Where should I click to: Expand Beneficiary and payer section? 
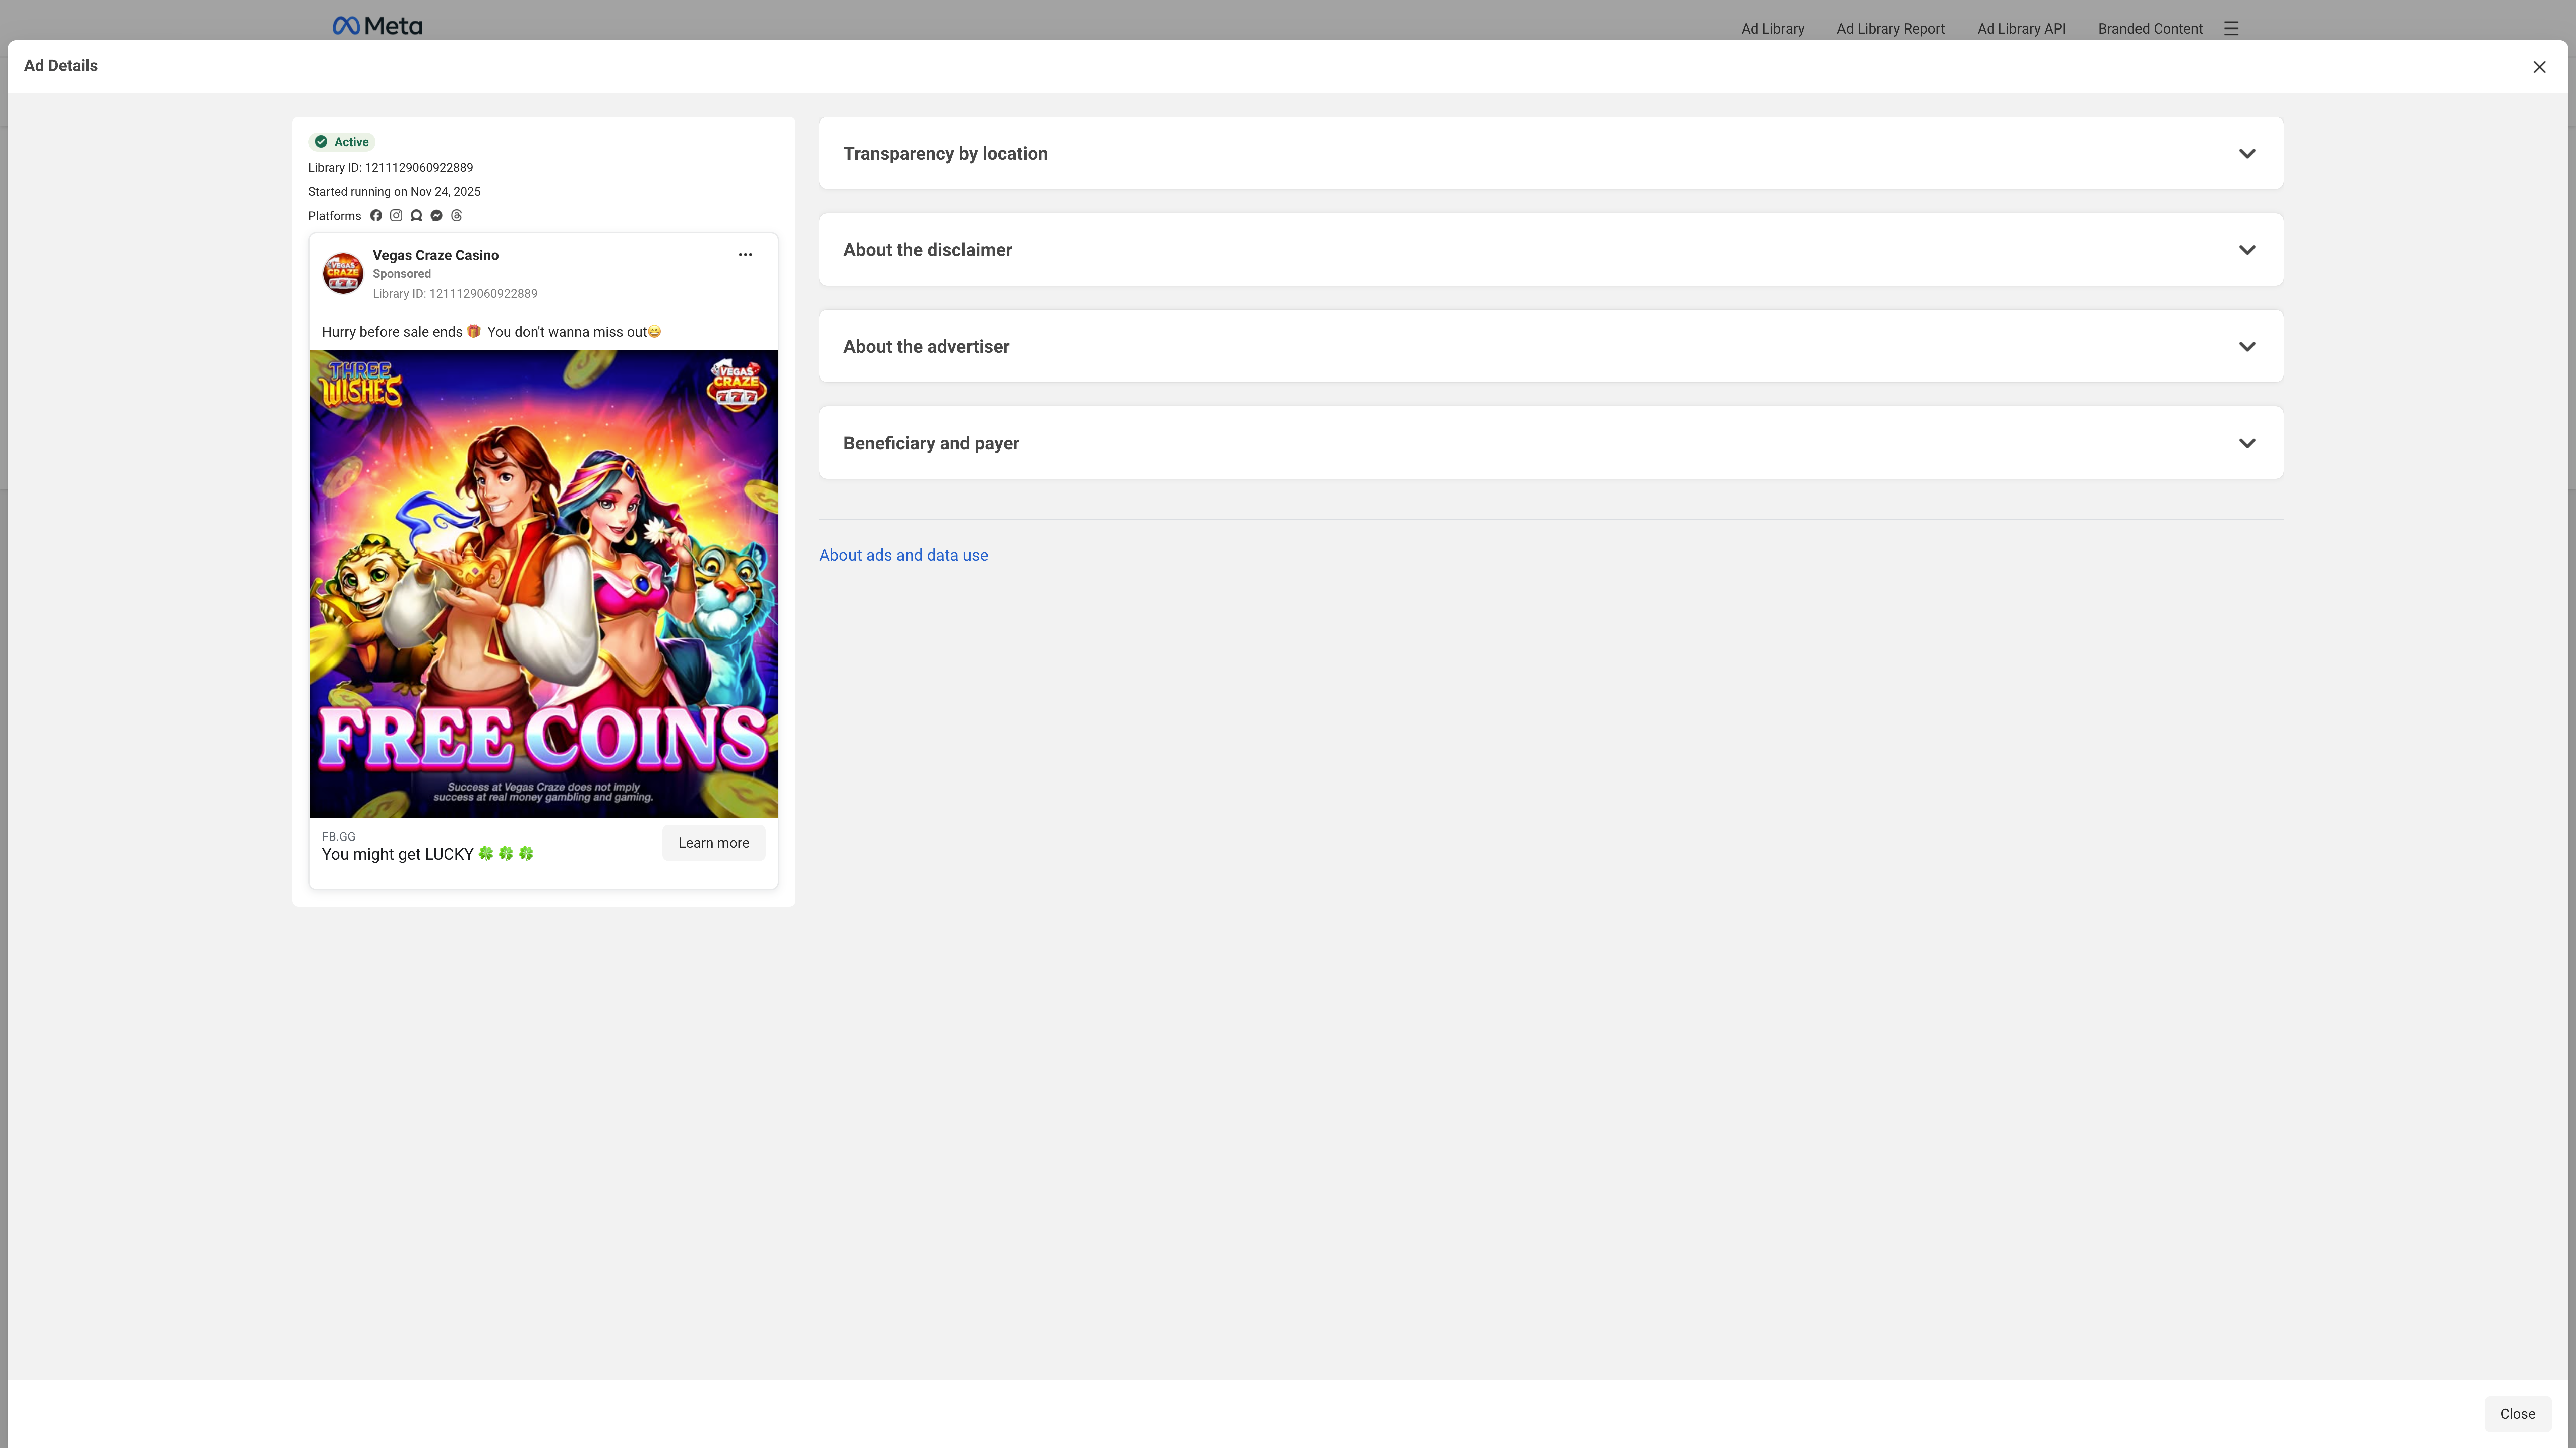click(x=1550, y=443)
